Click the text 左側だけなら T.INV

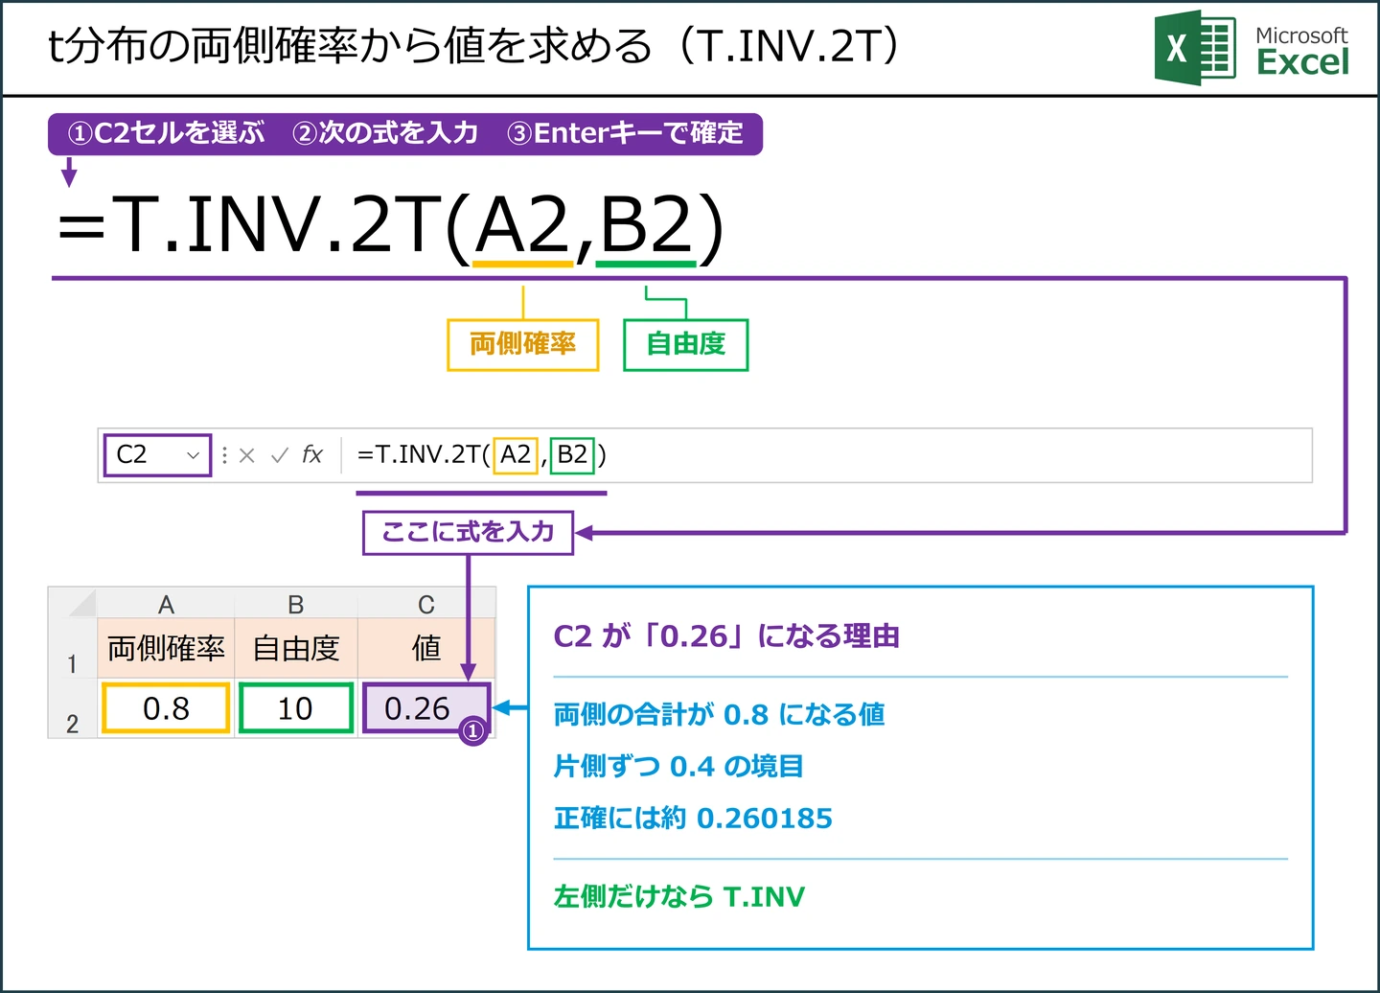coord(679,896)
